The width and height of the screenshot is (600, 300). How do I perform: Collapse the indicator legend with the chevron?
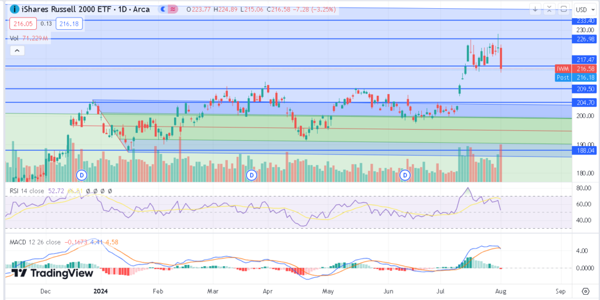(17, 50)
